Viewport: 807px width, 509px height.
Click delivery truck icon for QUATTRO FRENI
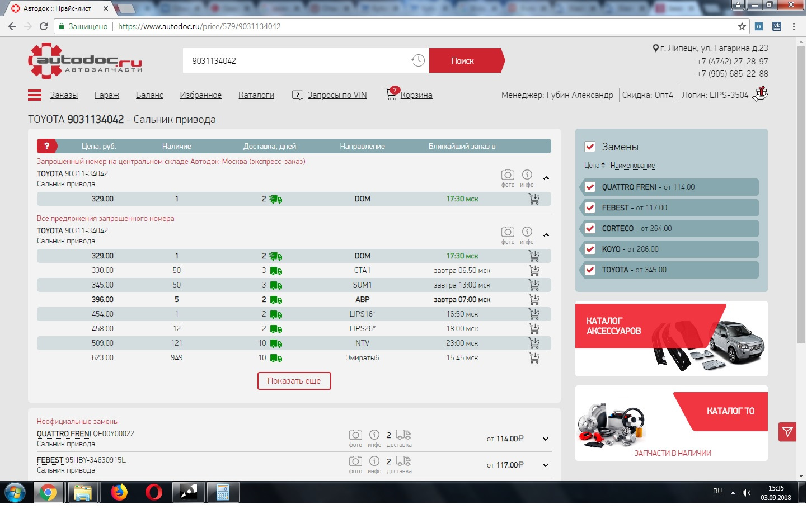click(x=403, y=435)
